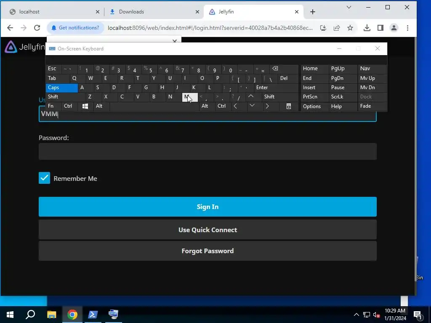This screenshot has width=431, height=323.
Task: Uncheck the Remember Me checkbox
Action: point(44,178)
